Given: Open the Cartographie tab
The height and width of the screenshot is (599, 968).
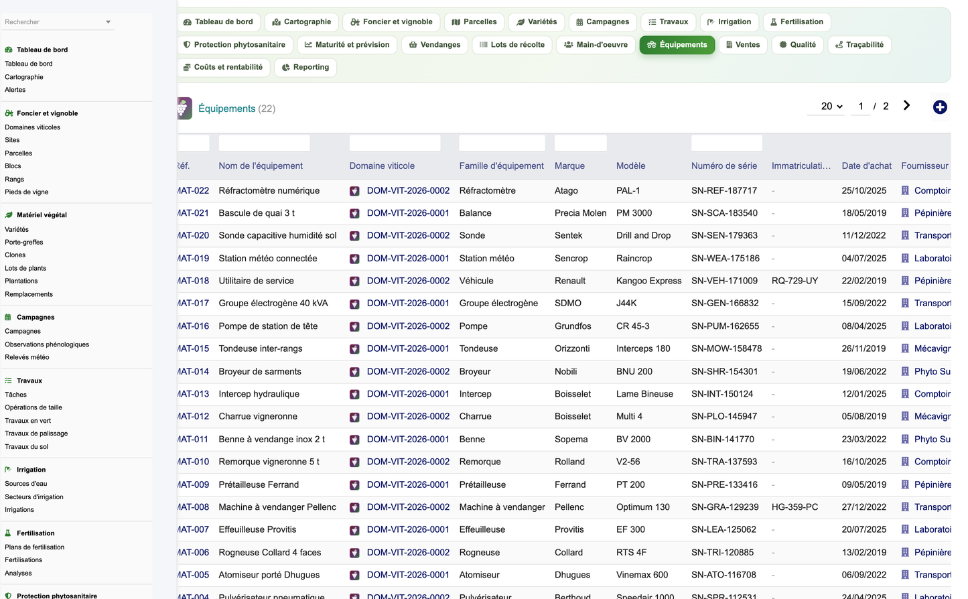Looking at the screenshot, I should coord(301,22).
